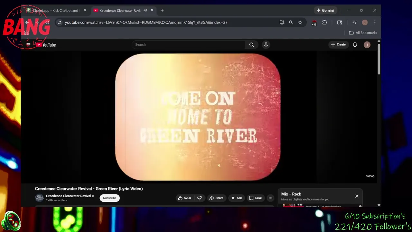Click the install app icon in address bar
Screen dimensions: 412x232
pos(282,22)
